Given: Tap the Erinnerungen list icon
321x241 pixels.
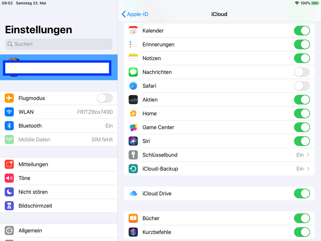Looking at the screenshot, I should [x=133, y=45].
